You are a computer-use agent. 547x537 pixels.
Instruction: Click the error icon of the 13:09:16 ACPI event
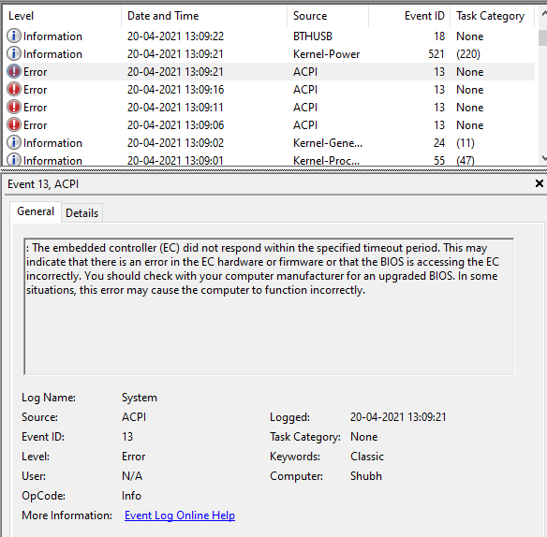coord(14,89)
